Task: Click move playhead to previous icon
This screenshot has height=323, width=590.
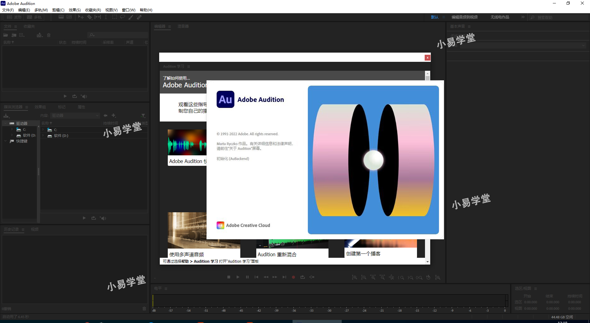Action: click(256, 277)
